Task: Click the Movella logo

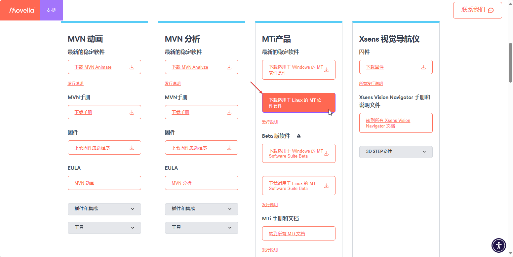Action: [22, 10]
